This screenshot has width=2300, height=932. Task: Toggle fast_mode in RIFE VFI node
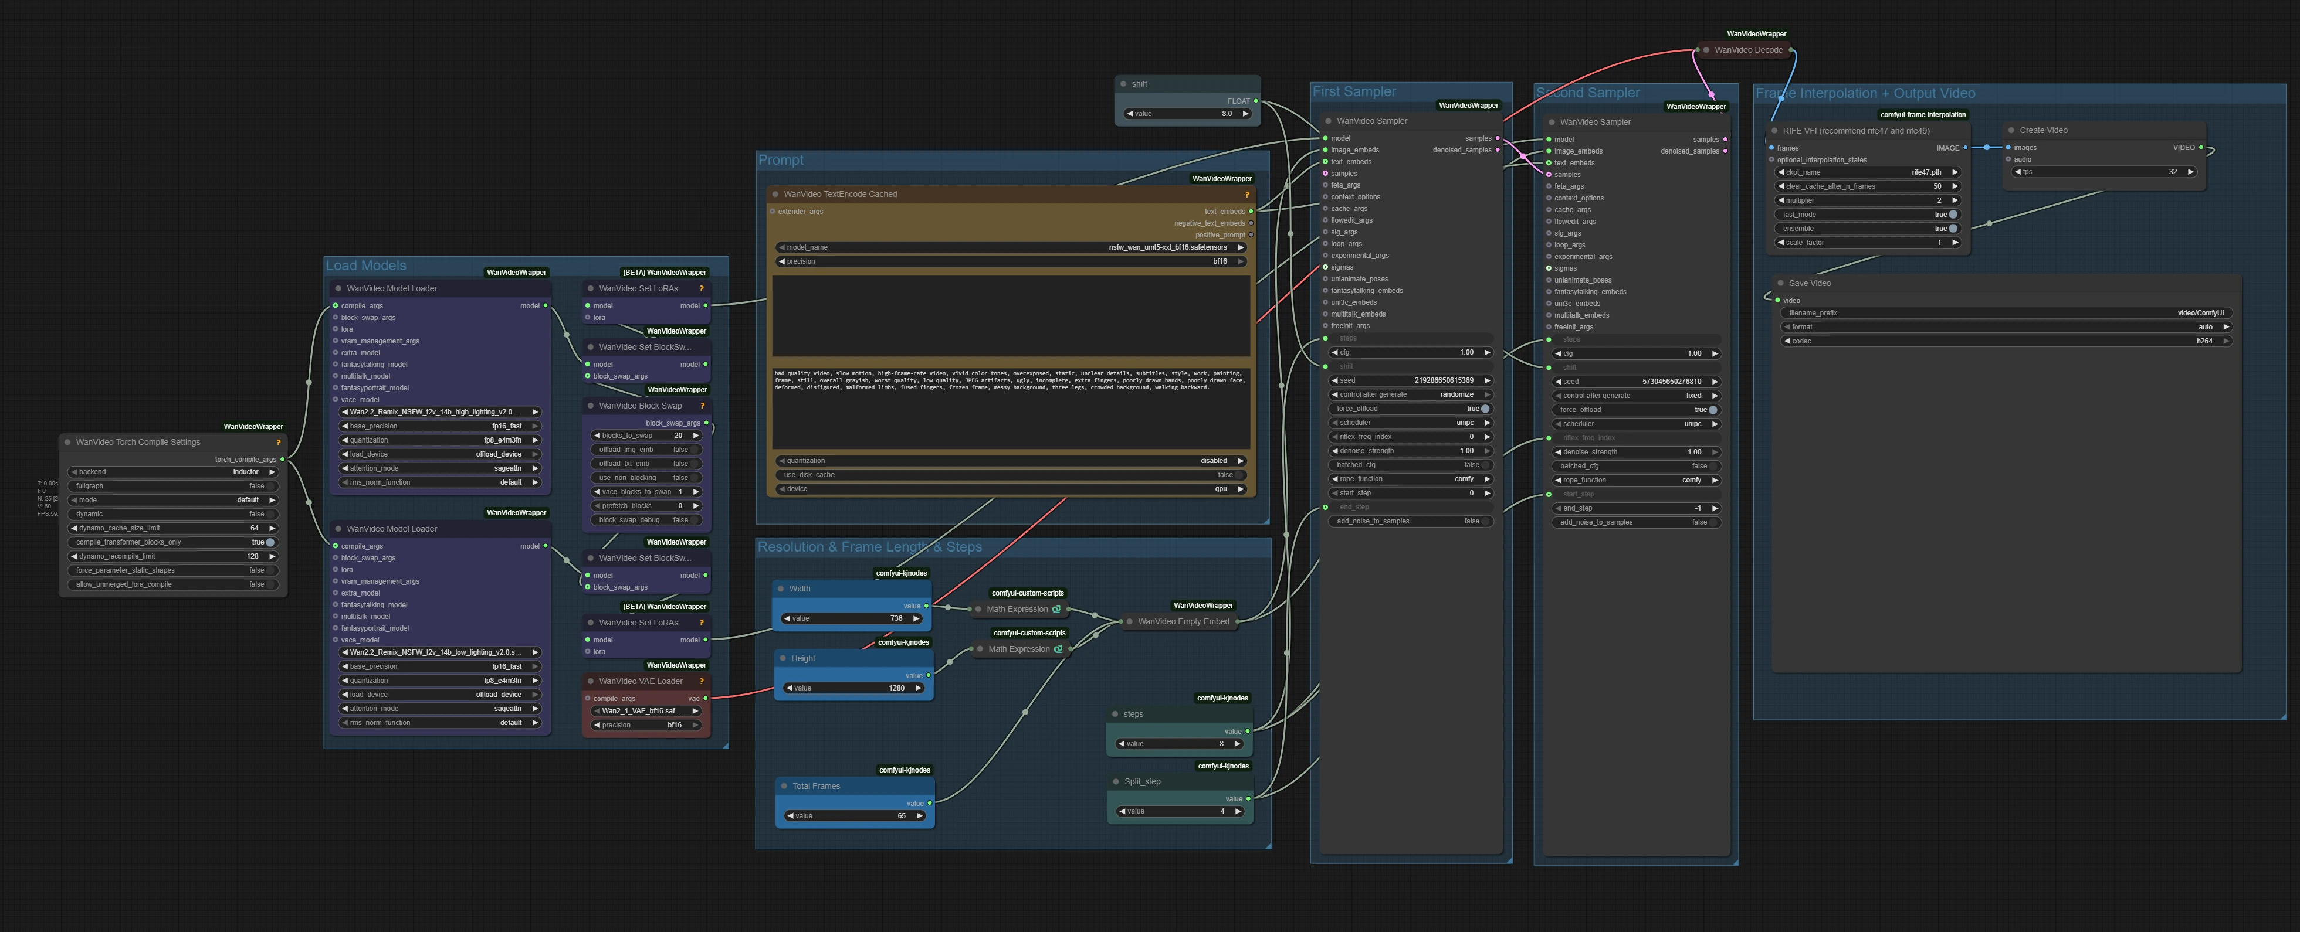coord(1953,215)
